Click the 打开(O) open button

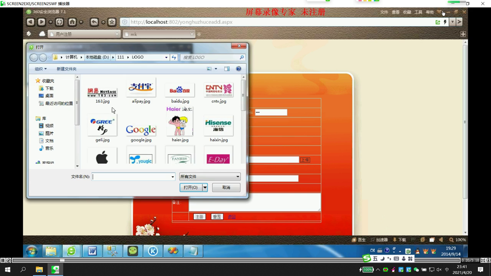click(x=191, y=187)
